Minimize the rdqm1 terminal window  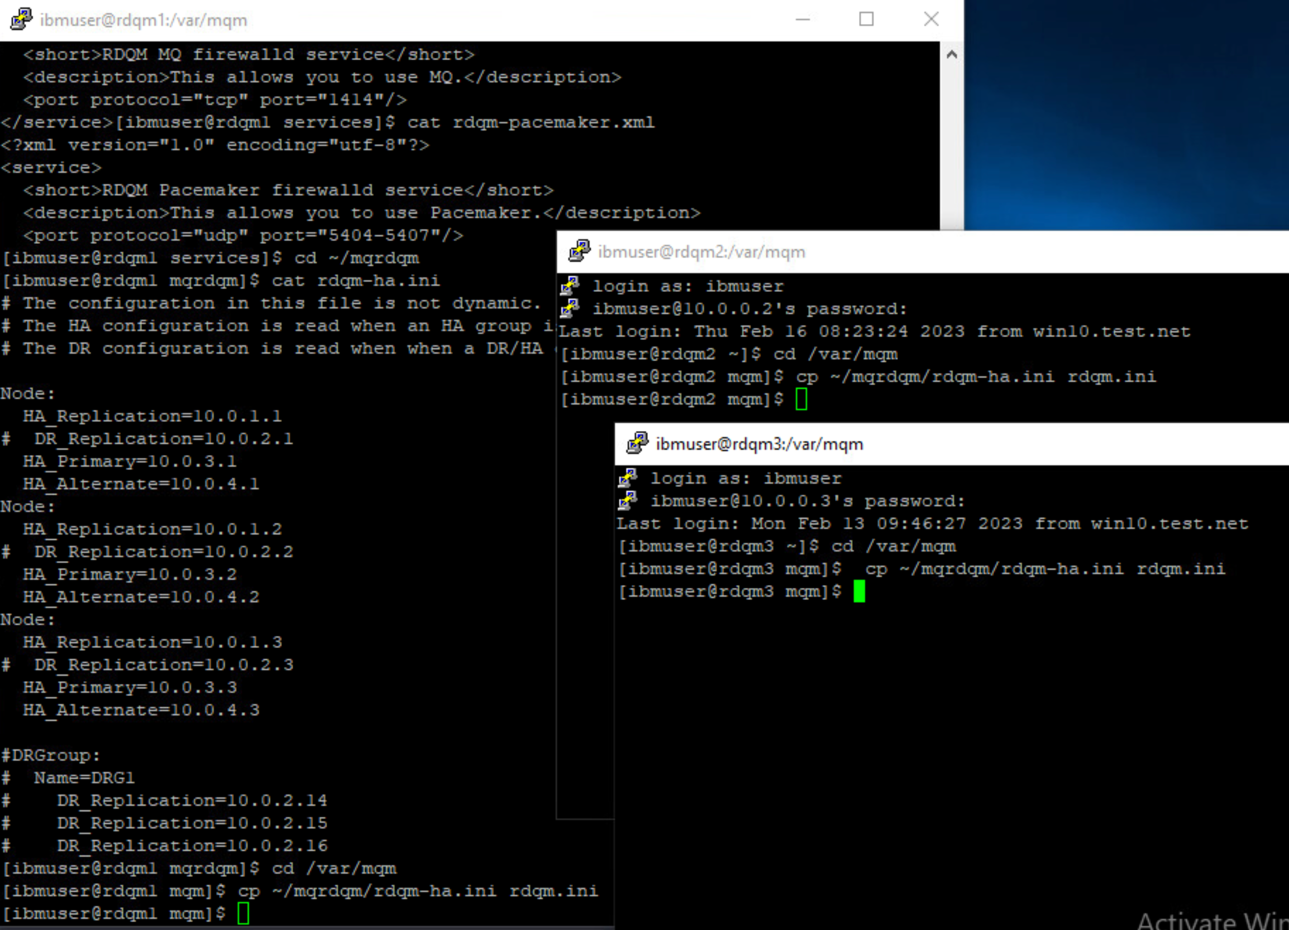click(x=803, y=20)
